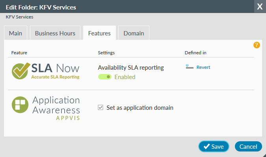Image resolution: width=266 pixels, height=157 pixels.
Task: Click the green Enabled status label
Action: [125, 77]
